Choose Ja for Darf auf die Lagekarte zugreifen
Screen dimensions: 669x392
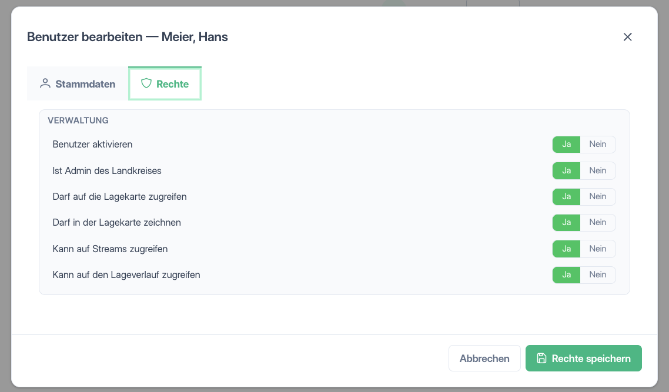click(x=566, y=197)
